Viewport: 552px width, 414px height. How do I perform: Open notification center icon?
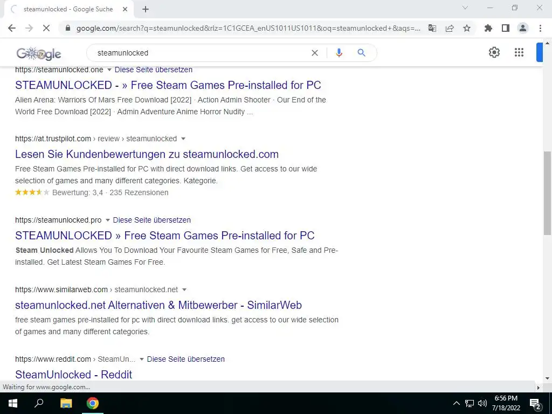tap(535, 403)
